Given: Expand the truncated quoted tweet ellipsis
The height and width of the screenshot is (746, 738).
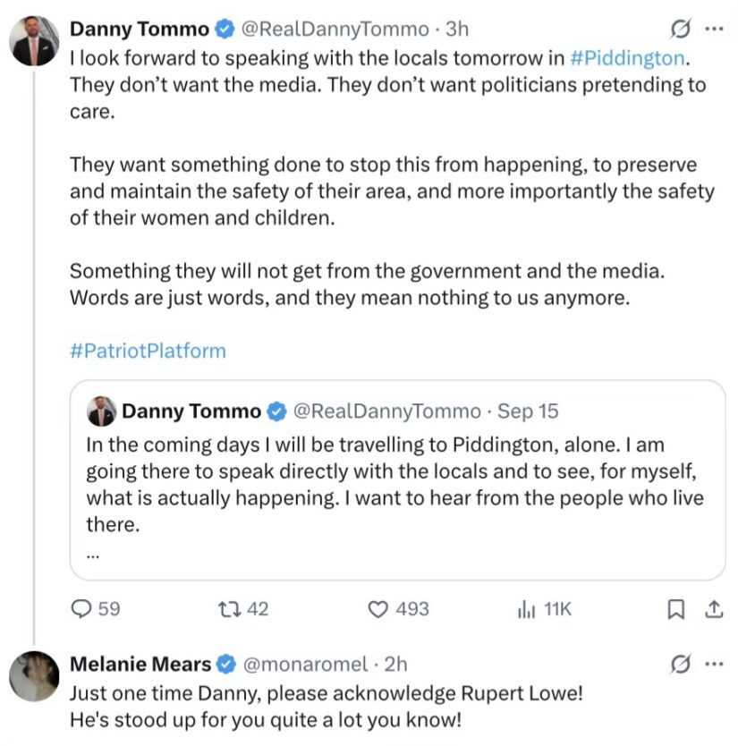Looking at the screenshot, I should [x=93, y=555].
